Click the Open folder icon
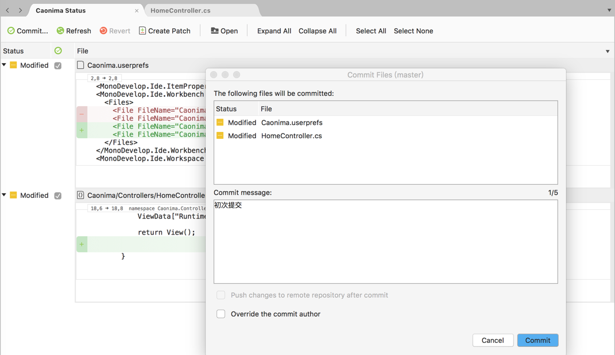The image size is (615, 355). 215,30
